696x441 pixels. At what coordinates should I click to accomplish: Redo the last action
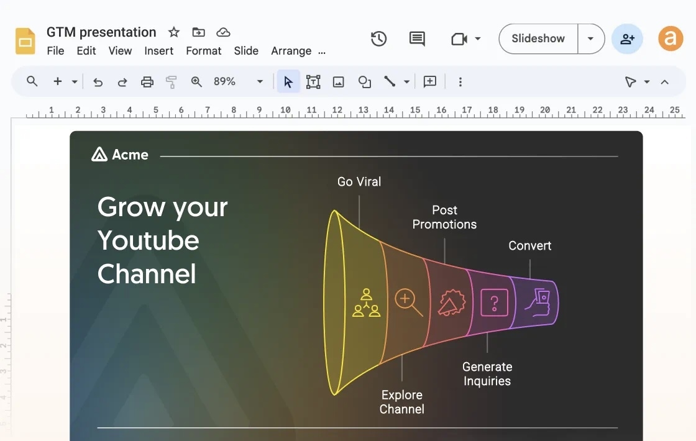coord(122,81)
